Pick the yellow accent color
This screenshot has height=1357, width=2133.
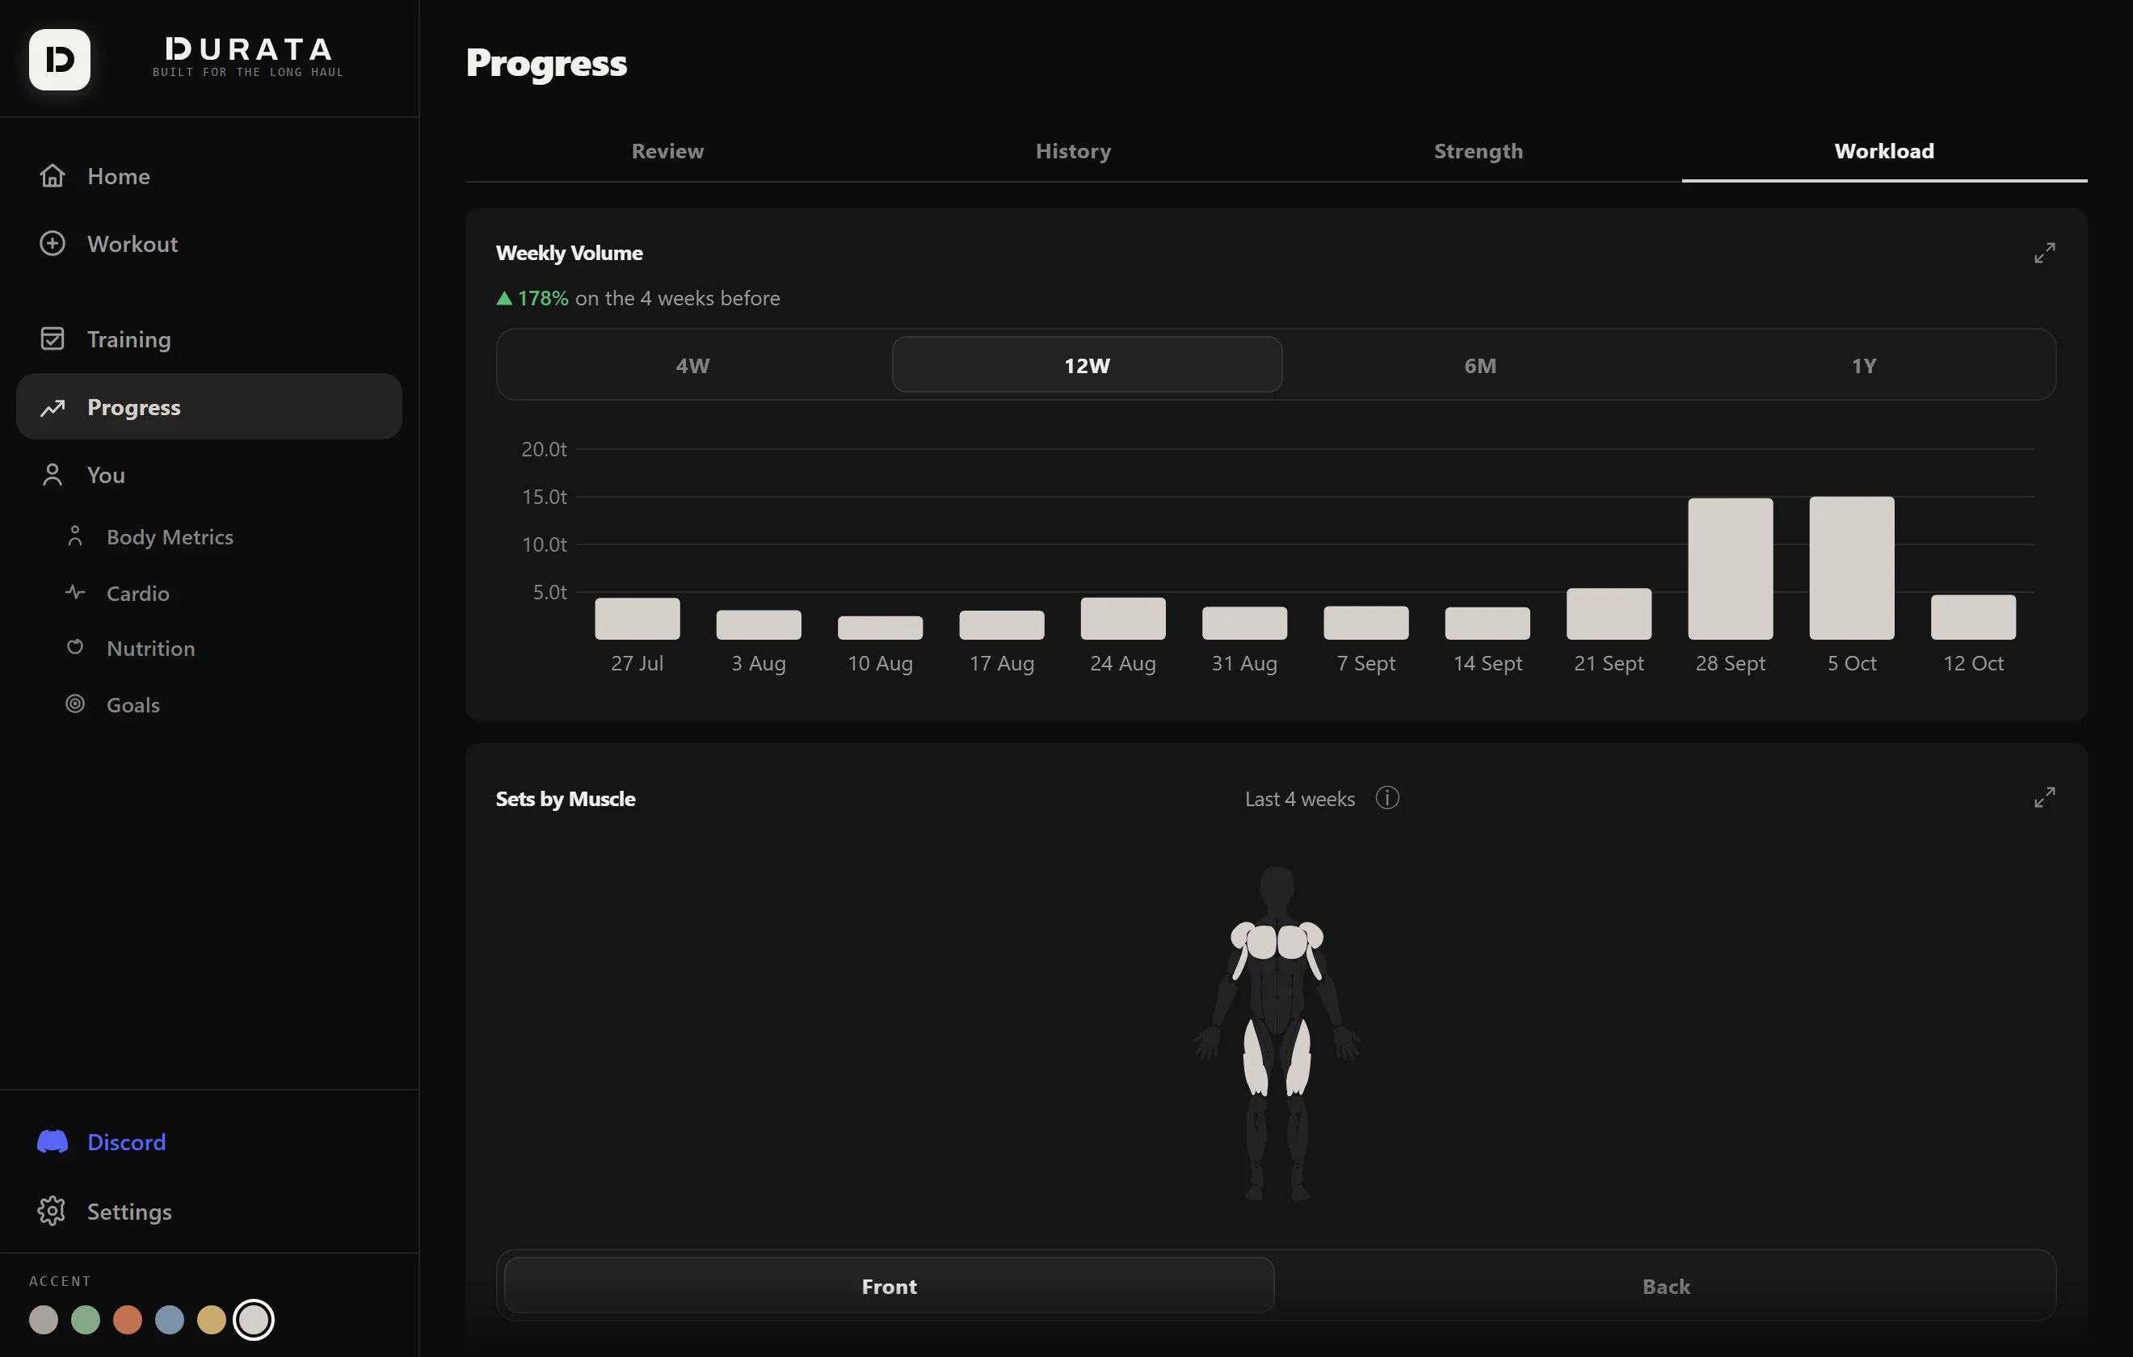tap(211, 1320)
